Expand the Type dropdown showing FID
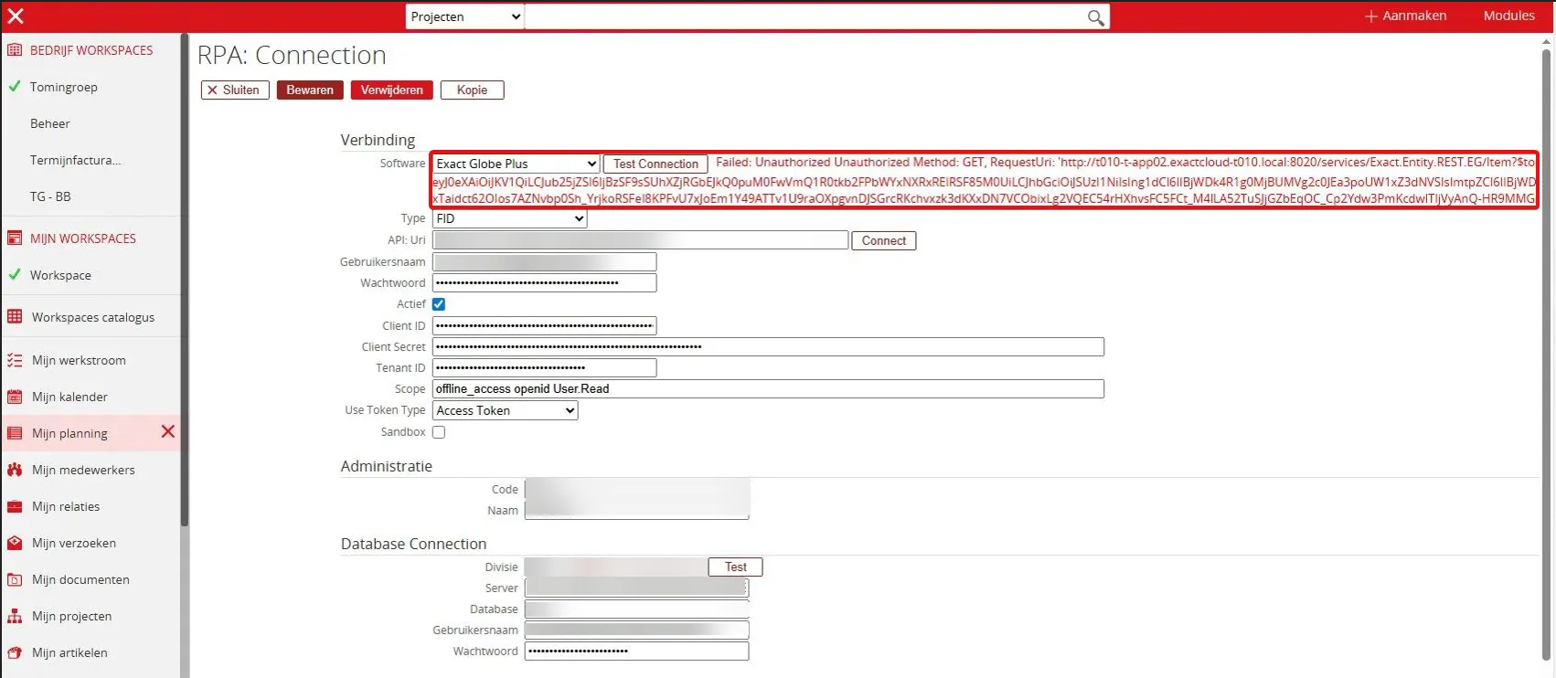Image resolution: width=1556 pixels, height=678 pixels. coord(509,218)
